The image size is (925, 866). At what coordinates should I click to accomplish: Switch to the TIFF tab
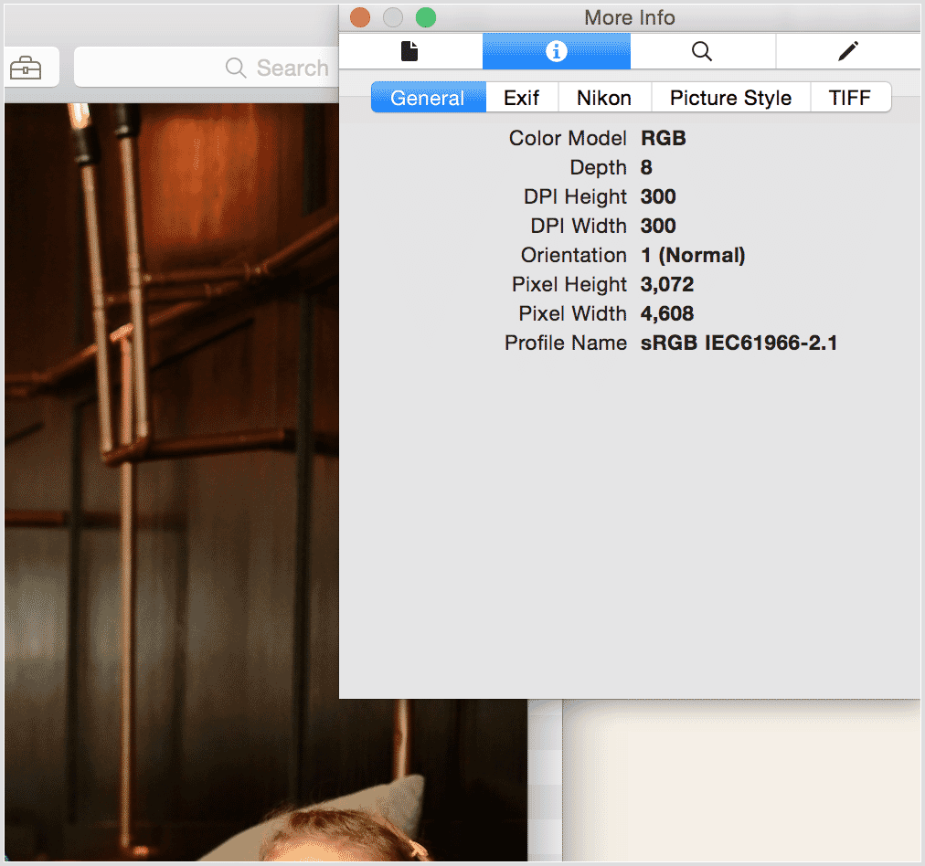point(850,97)
